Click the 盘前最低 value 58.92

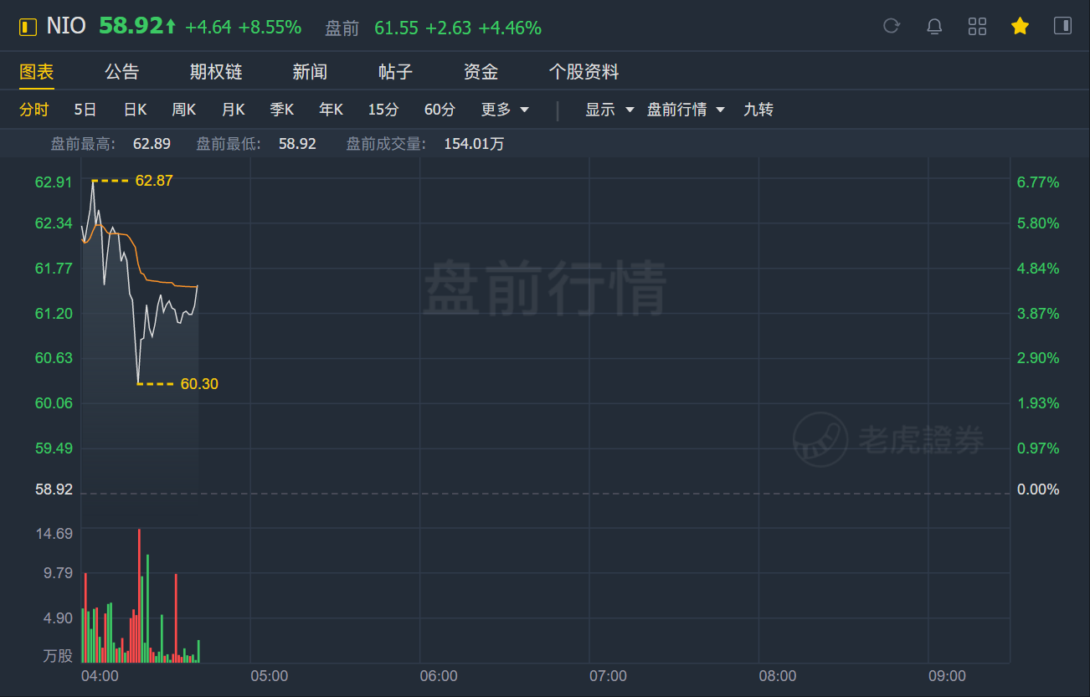coord(297,144)
